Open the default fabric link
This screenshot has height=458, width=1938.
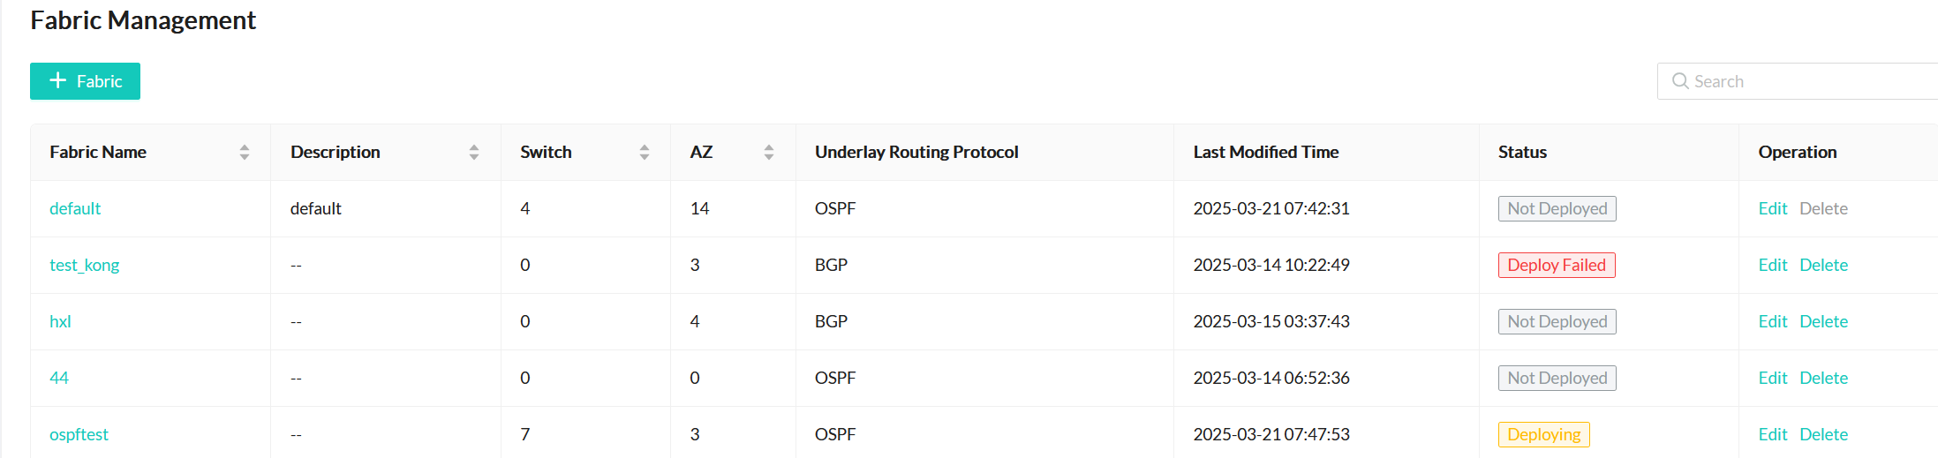(75, 209)
